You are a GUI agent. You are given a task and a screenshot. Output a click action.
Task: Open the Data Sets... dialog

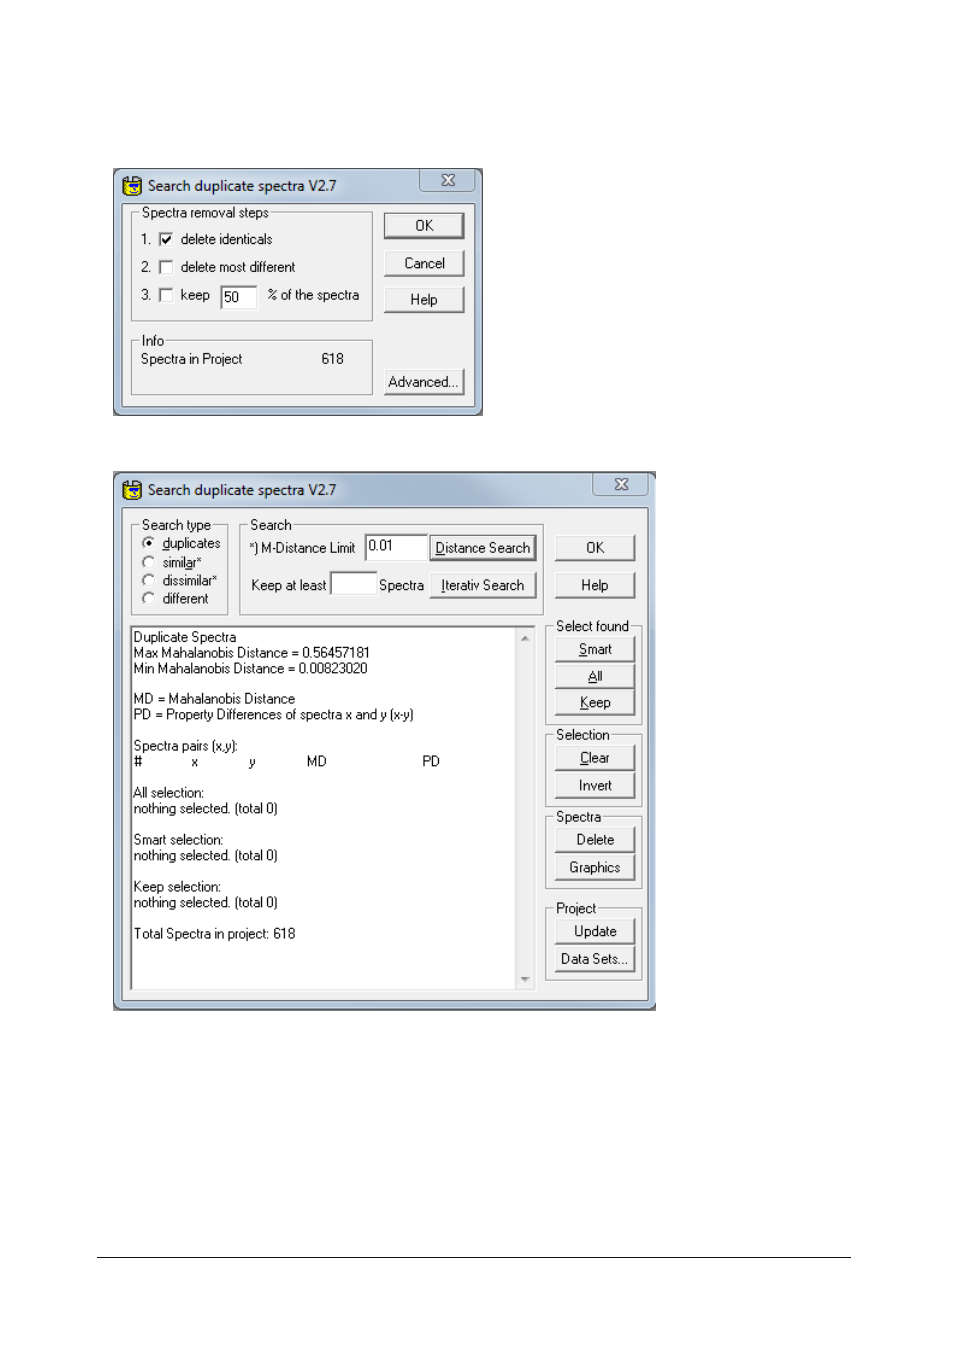coord(595,959)
